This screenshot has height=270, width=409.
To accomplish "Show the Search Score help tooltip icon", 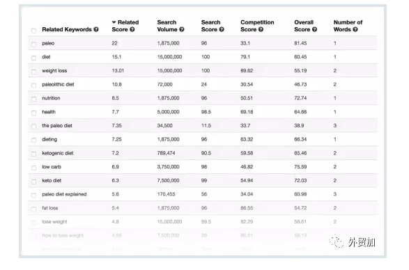I will point(222,29).
